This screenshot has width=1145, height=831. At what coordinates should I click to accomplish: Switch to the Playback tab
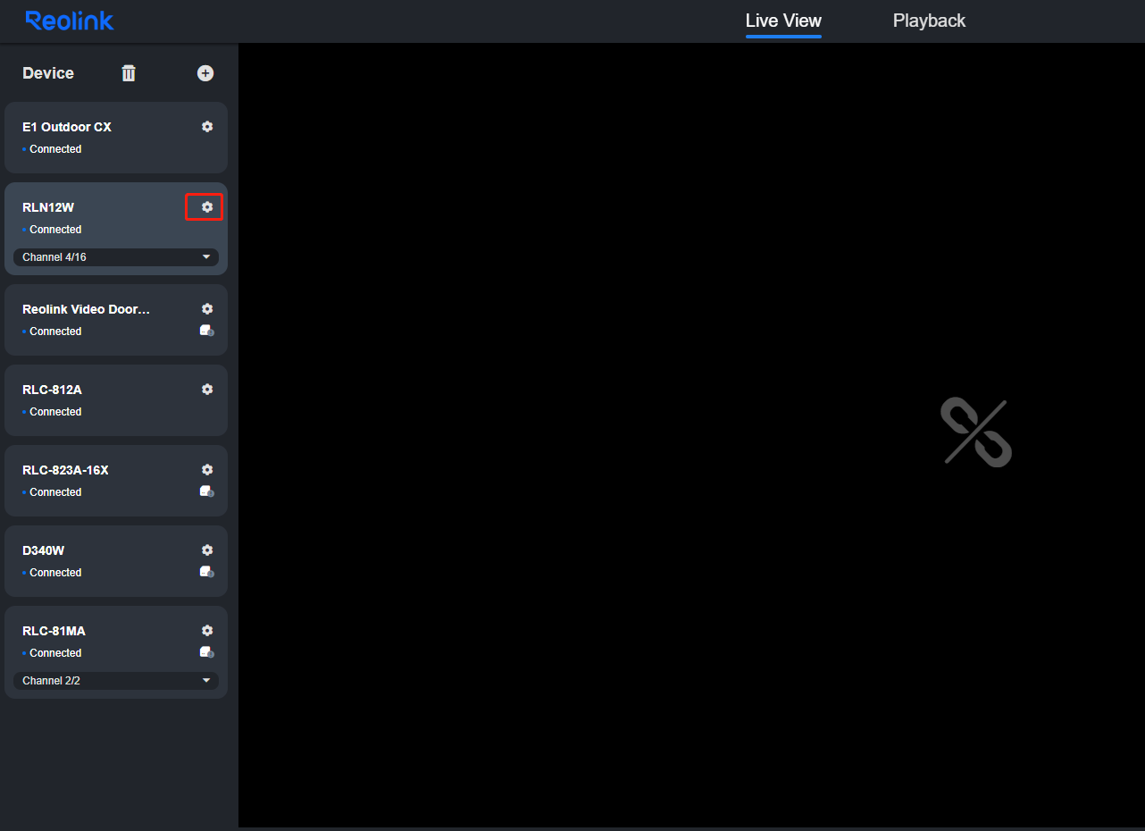pos(929,21)
